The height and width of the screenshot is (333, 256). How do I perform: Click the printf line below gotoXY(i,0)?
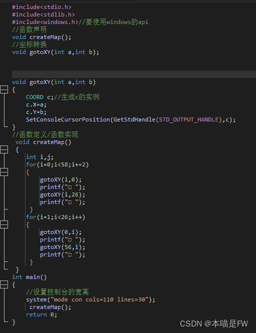62,187
